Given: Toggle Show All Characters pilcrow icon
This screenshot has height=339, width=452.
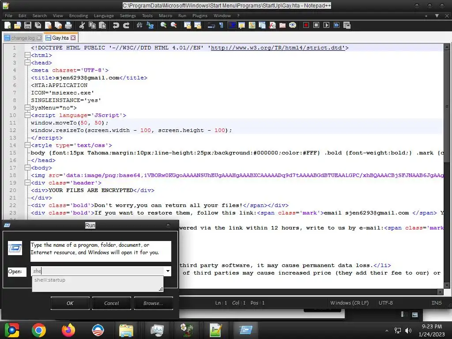Looking at the screenshot, I should point(222,25).
